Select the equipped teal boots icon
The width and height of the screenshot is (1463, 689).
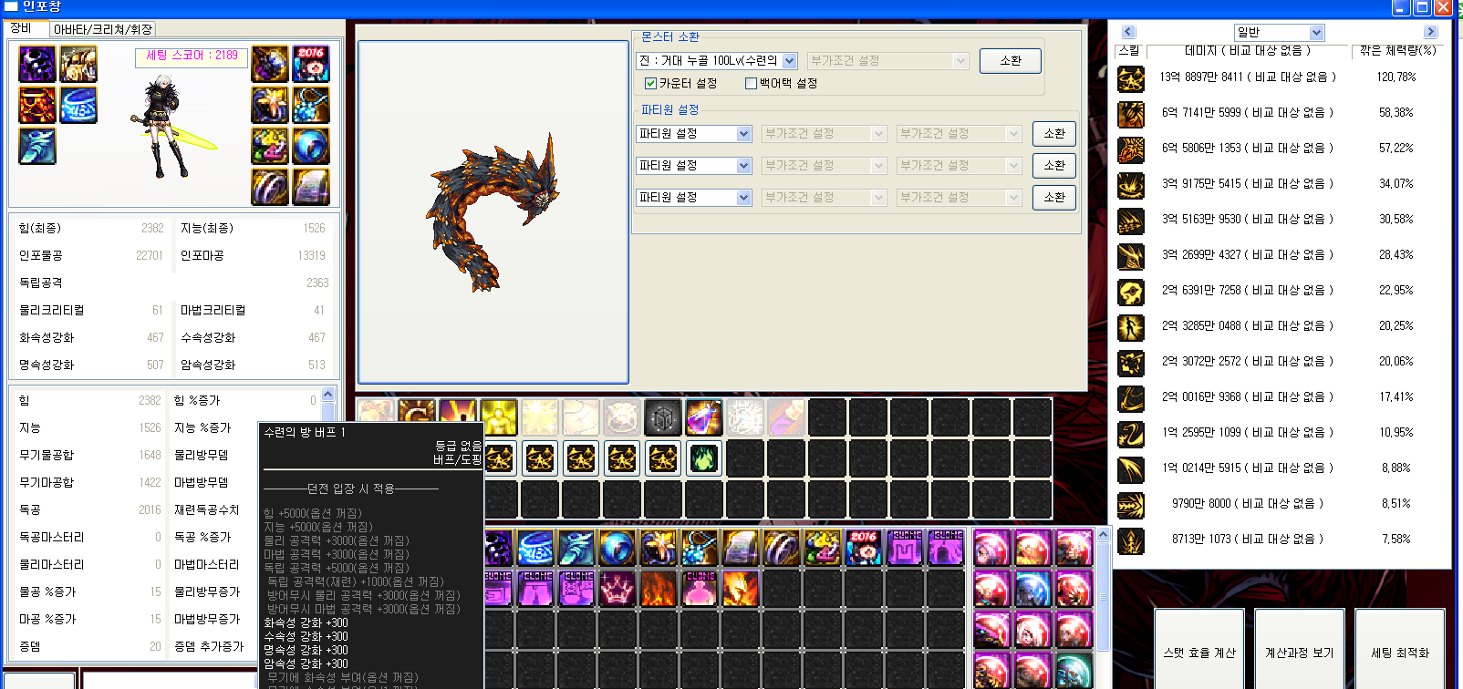[37, 146]
